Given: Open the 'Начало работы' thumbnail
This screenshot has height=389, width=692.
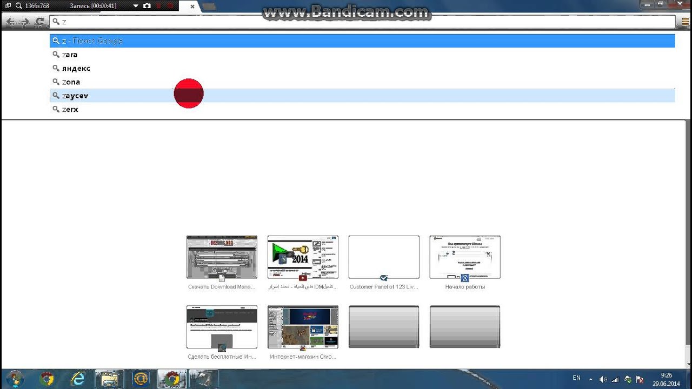Looking at the screenshot, I should pos(465,257).
